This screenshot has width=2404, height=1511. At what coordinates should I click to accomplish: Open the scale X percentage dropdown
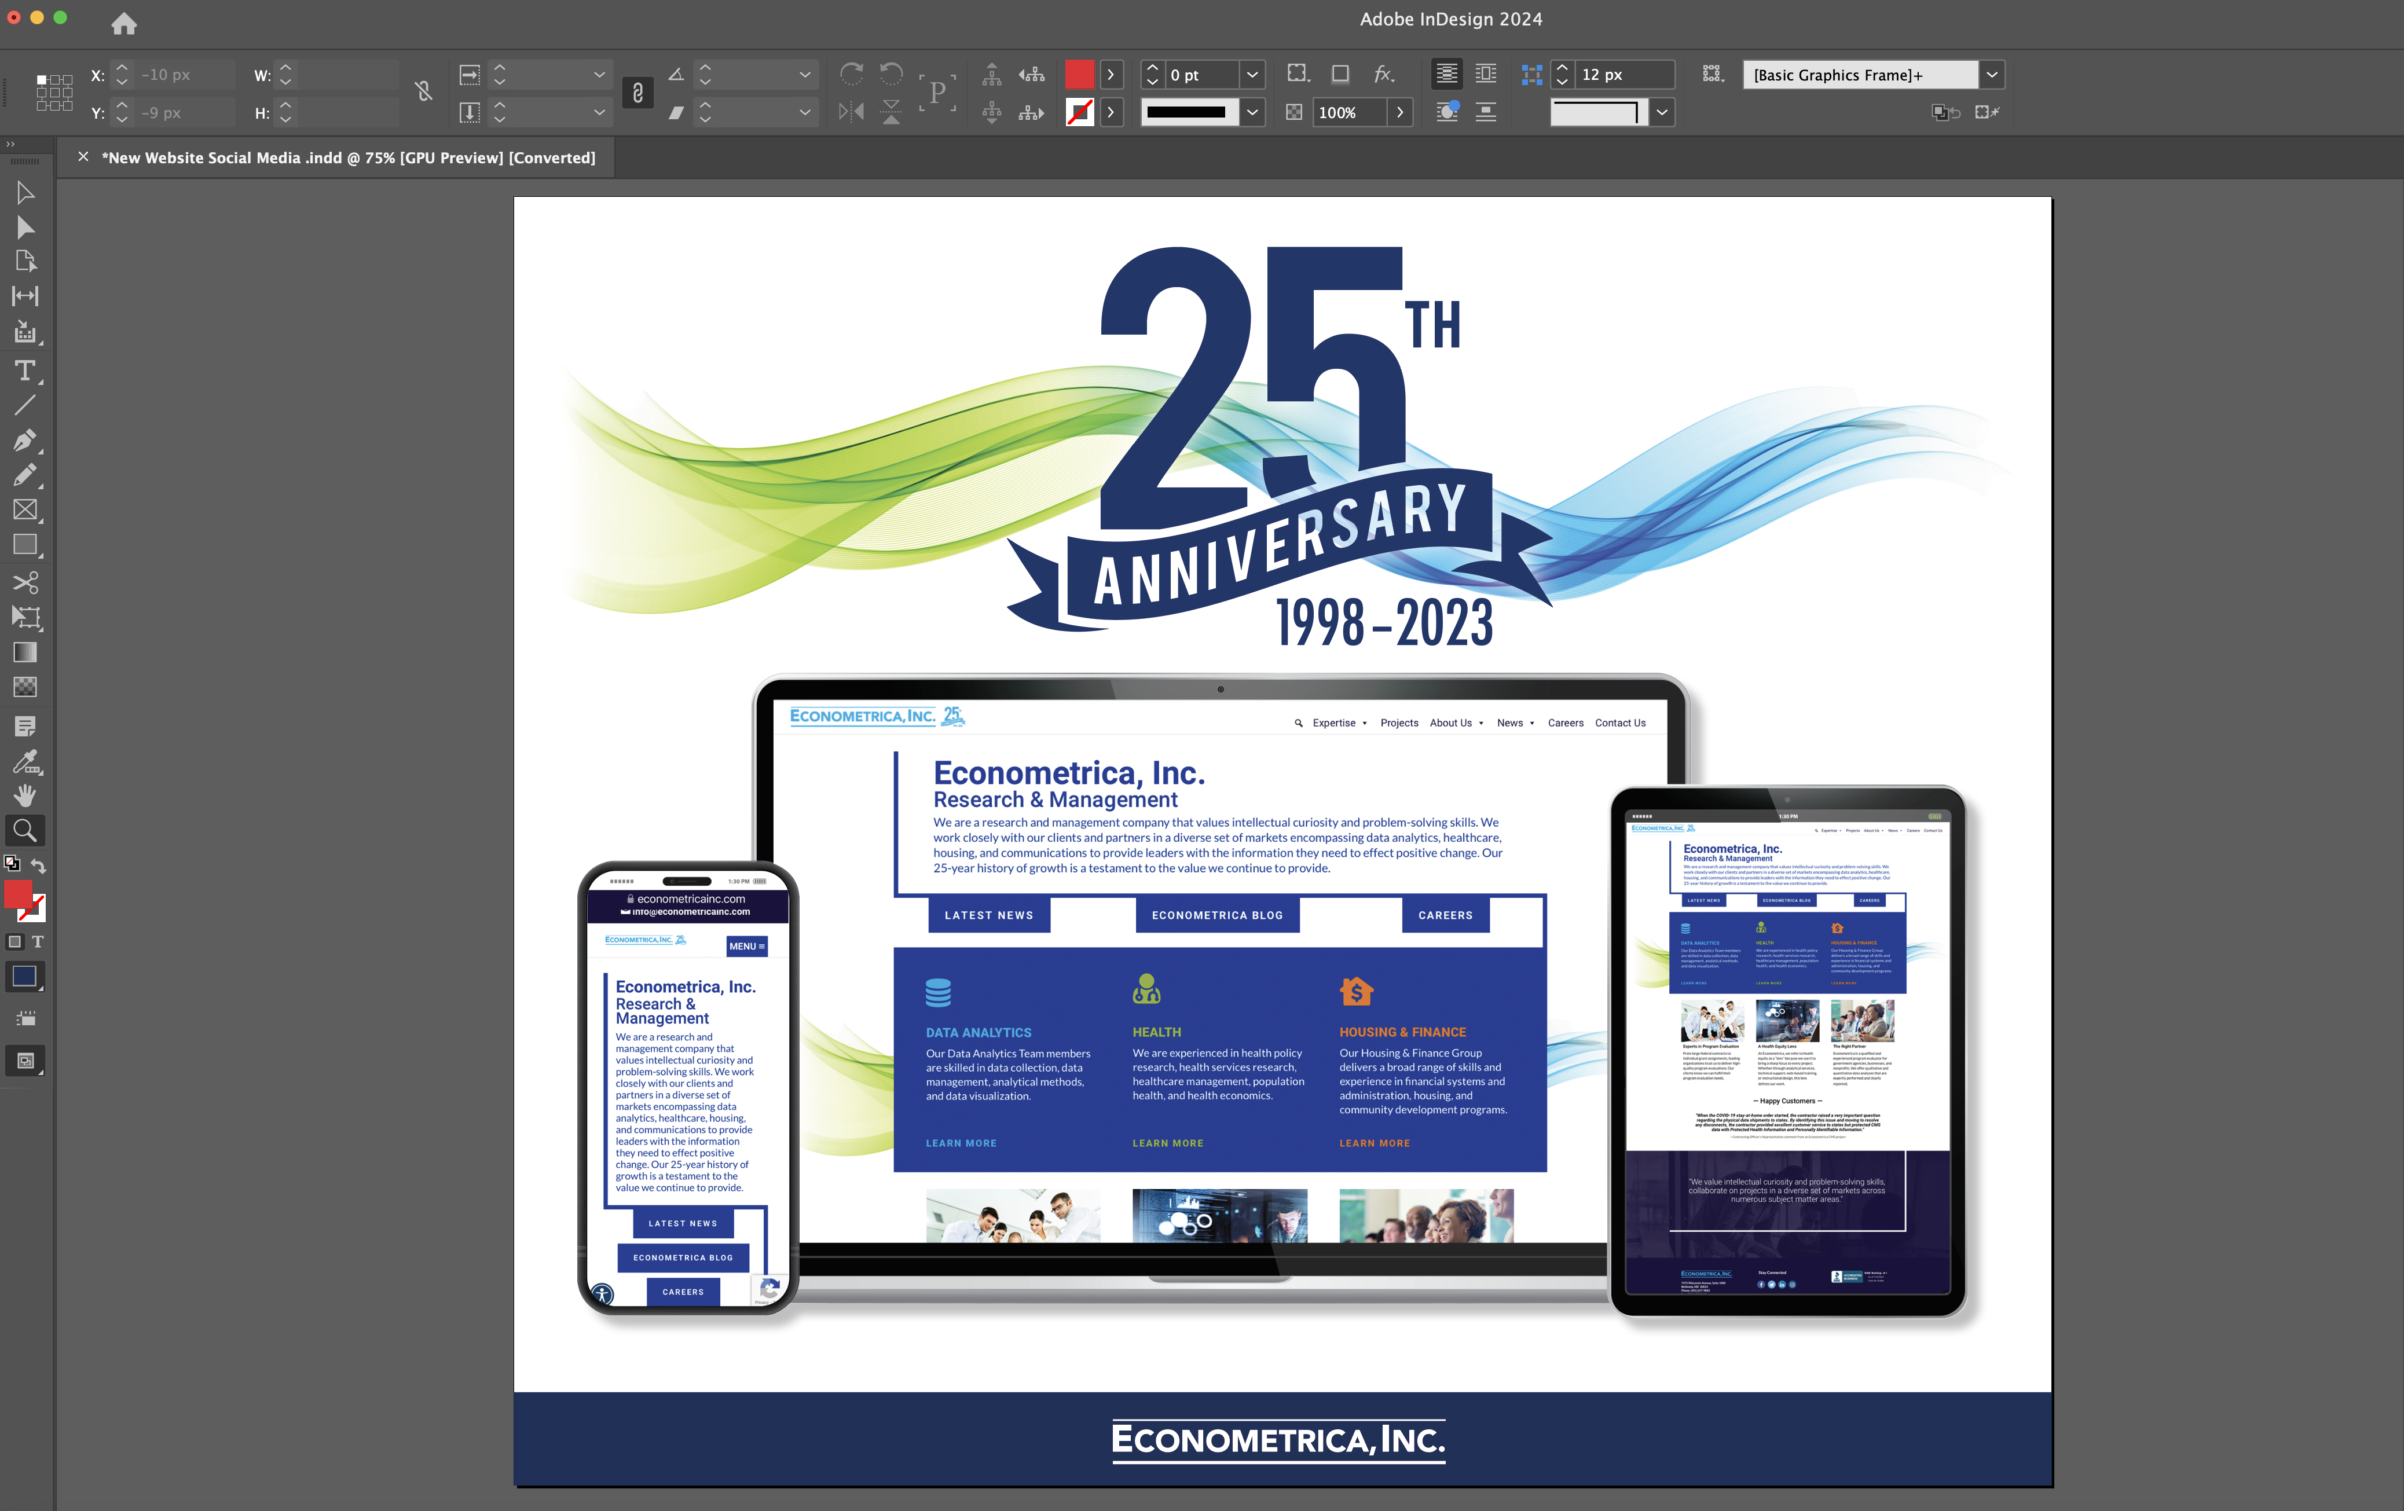click(599, 75)
